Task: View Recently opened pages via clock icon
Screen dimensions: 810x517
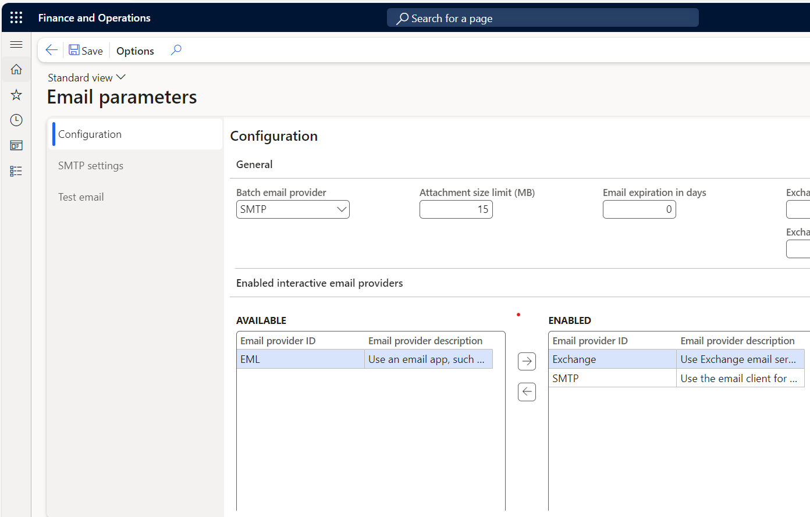Action: pos(16,120)
